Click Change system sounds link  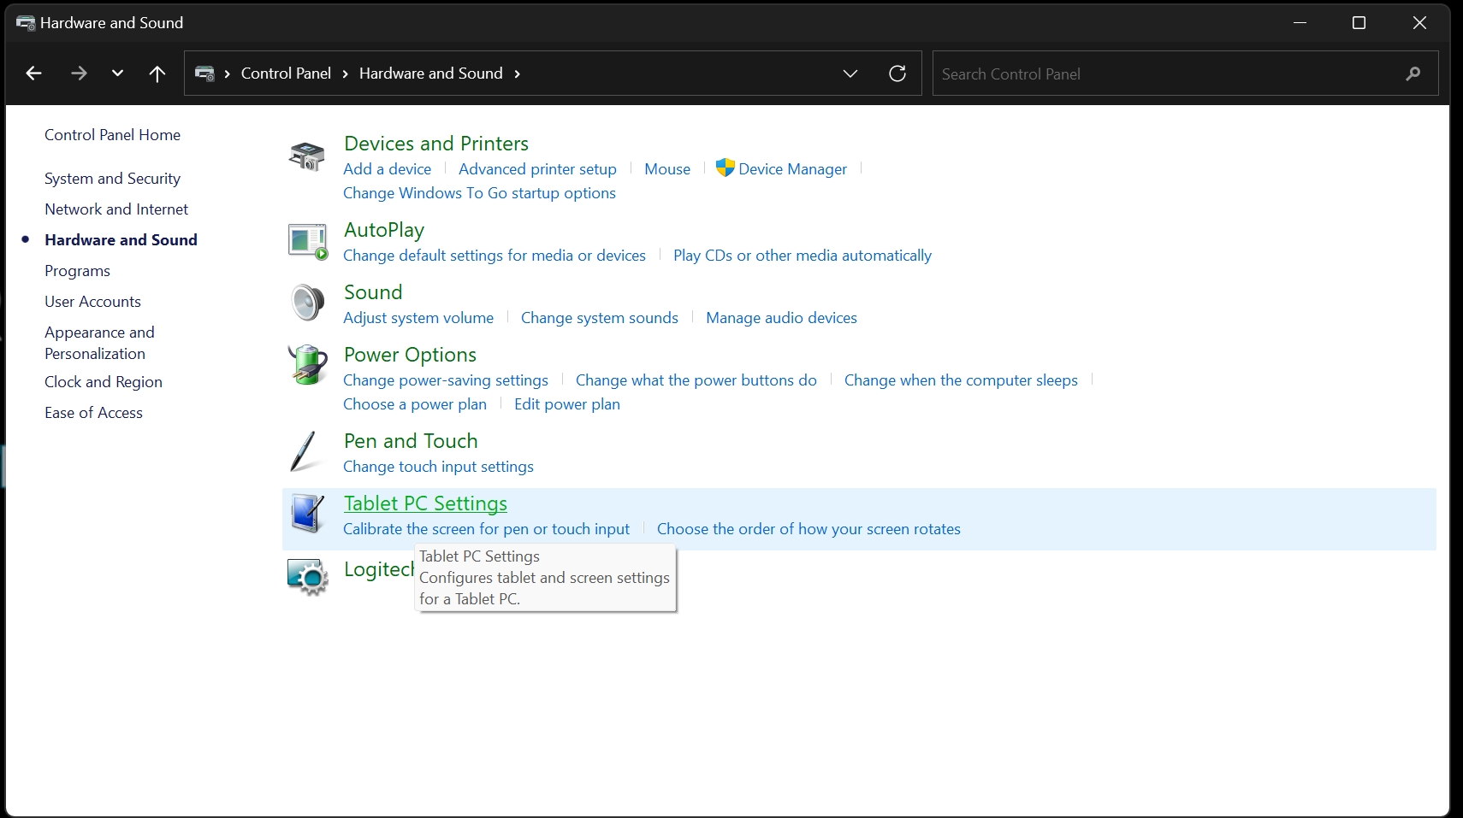click(x=599, y=318)
